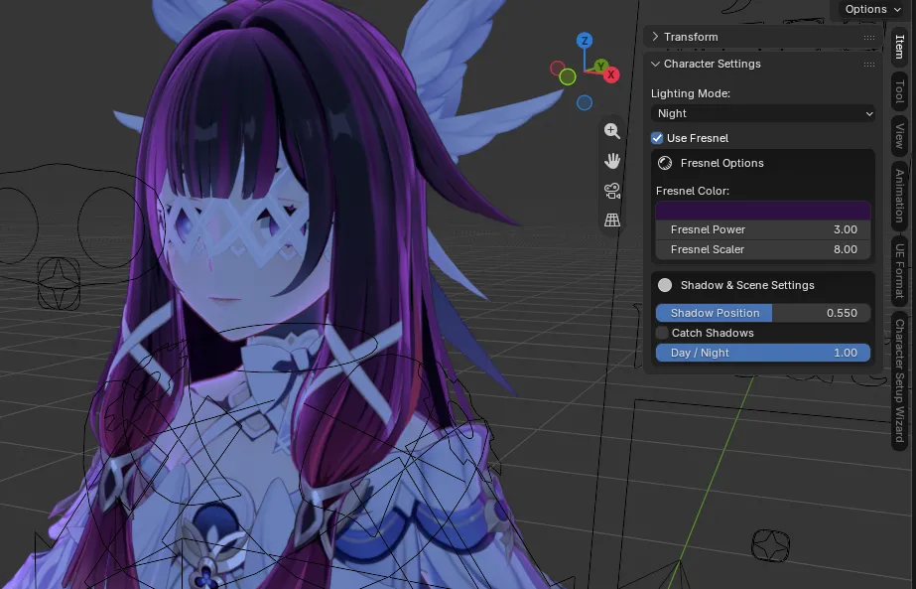The image size is (916, 589).
Task: Open the Animation sidebar tab
Action: tap(900, 196)
